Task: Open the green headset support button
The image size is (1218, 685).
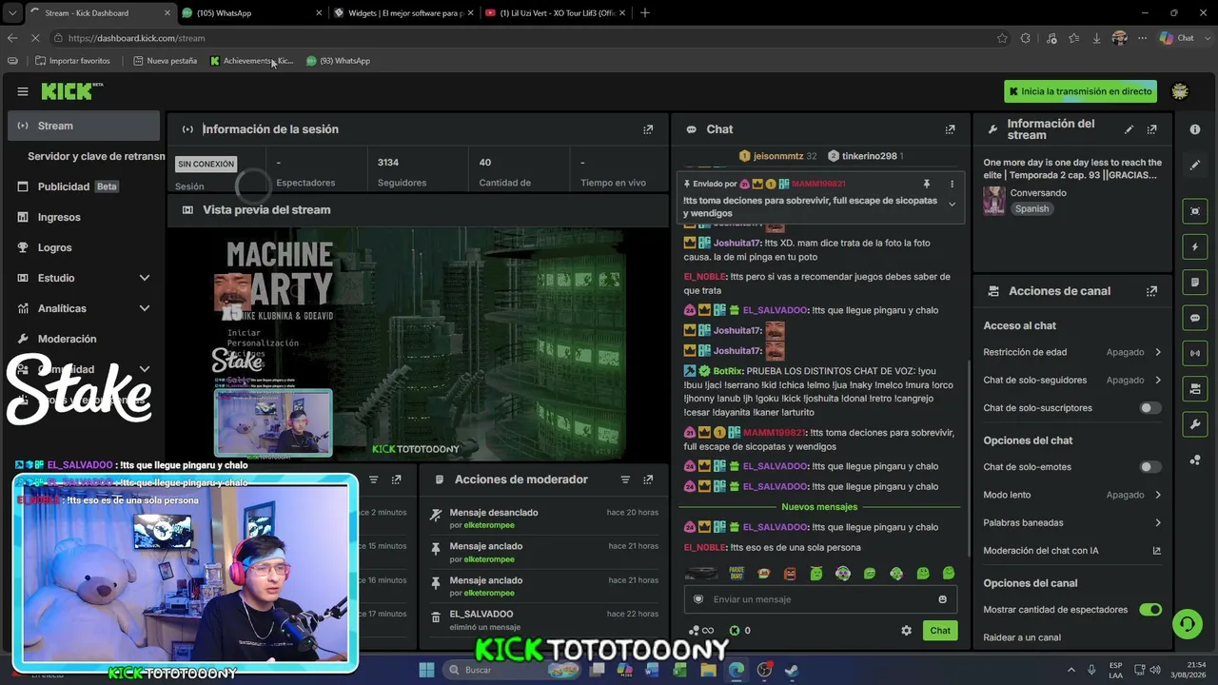Action: (1187, 624)
